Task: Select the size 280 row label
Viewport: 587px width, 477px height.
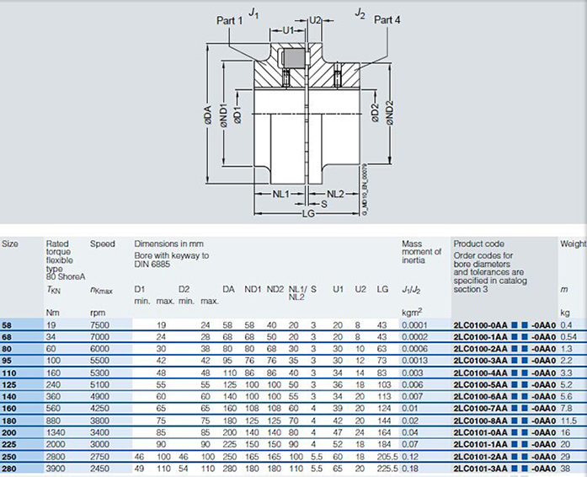Action: point(10,468)
